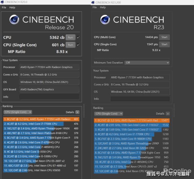Toggle the R20 CPU test checkbox
Viewport: 194px width, 179px height.
pos(78,37)
